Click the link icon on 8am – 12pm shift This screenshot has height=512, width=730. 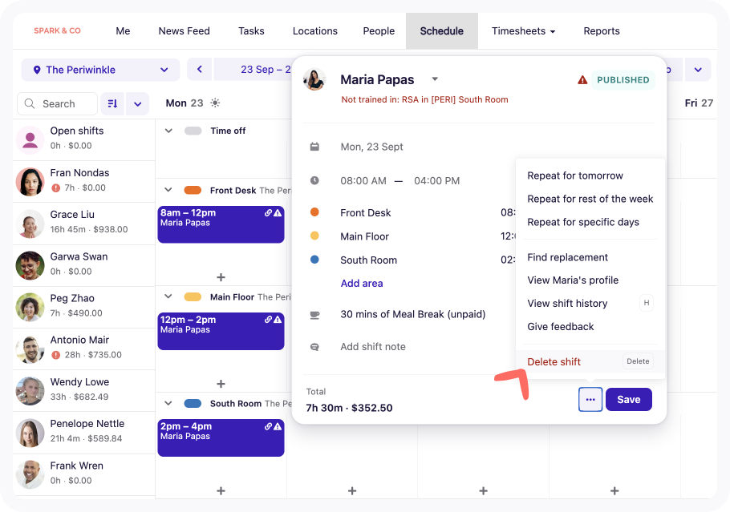(268, 213)
